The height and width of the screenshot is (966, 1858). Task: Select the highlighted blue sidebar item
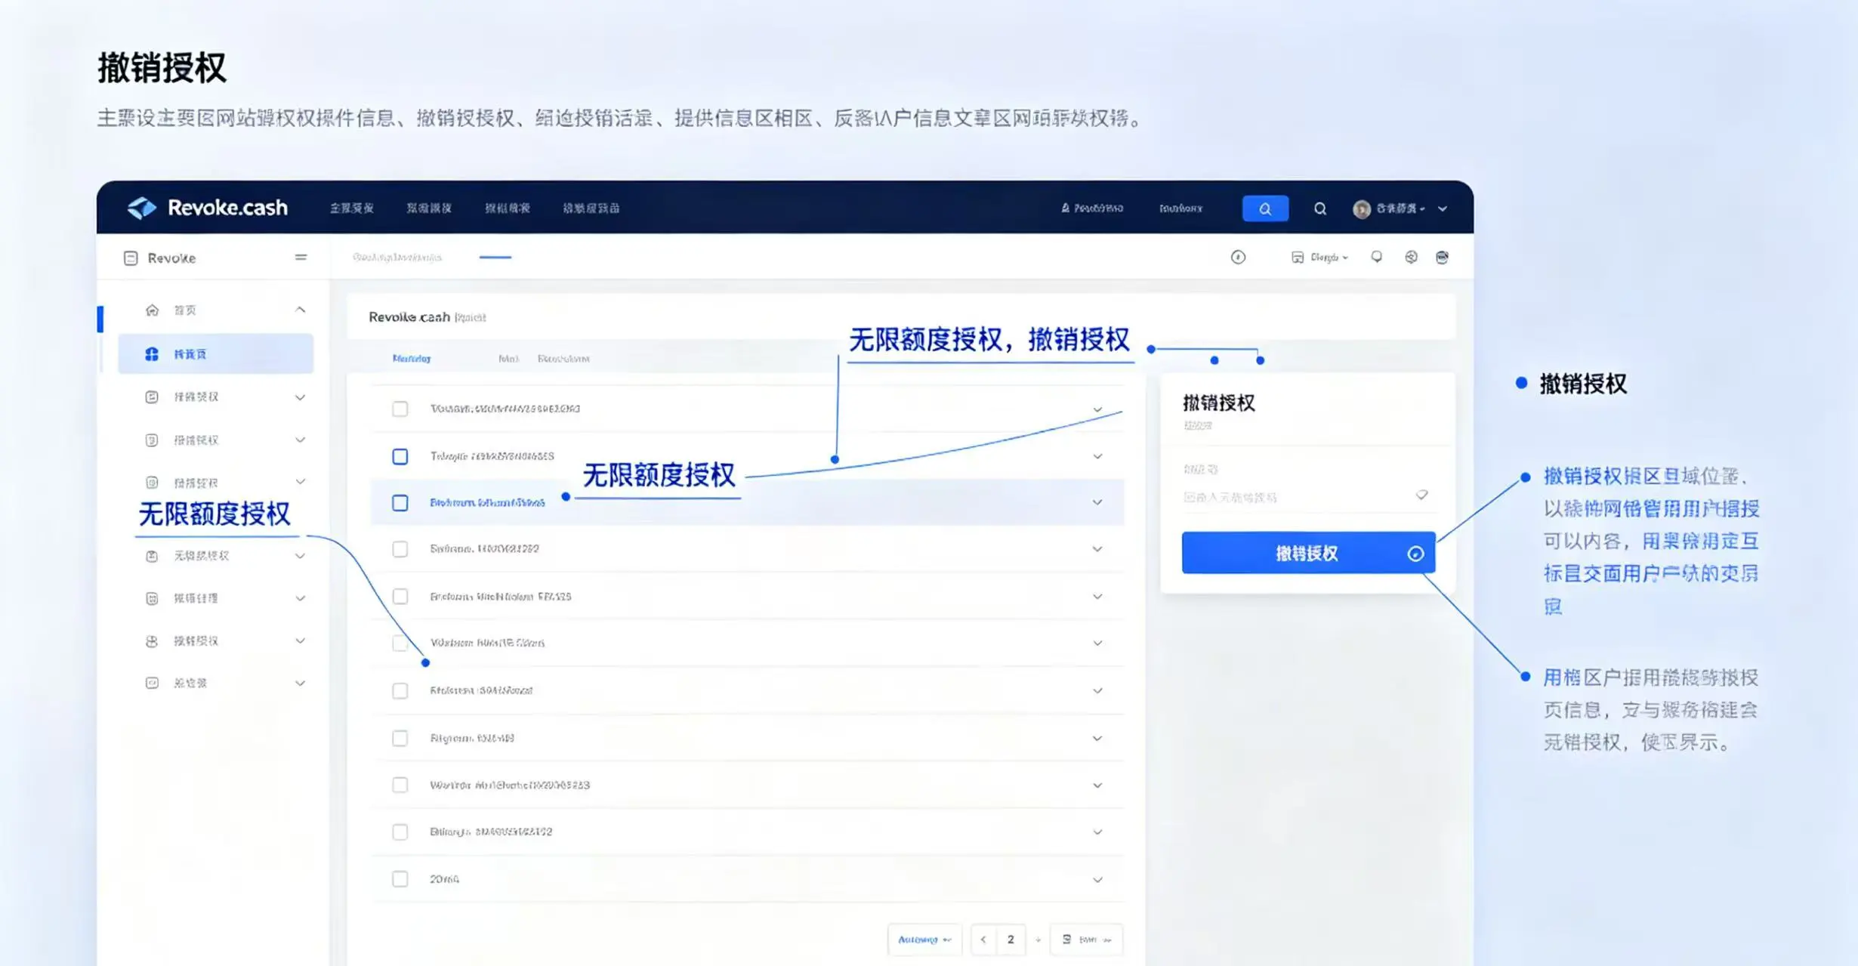click(x=215, y=353)
